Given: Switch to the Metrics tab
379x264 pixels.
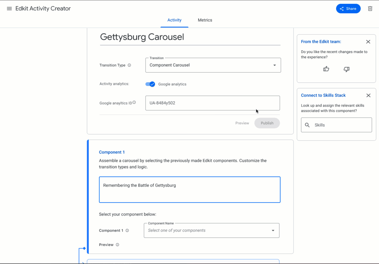Looking at the screenshot, I should click(x=205, y=20).
